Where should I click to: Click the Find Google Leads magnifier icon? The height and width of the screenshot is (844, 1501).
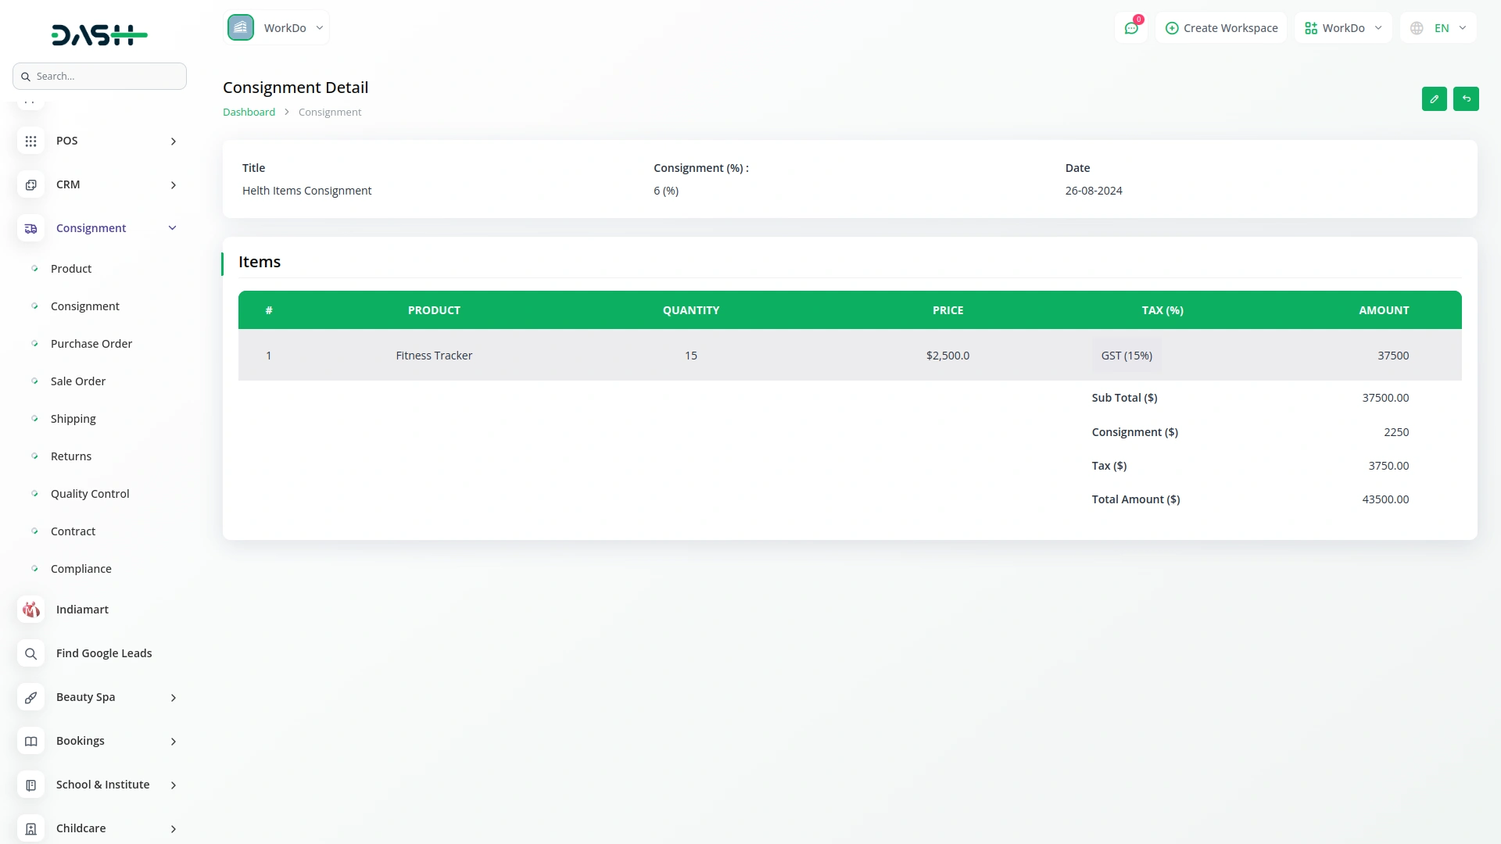(x=30, y=653)
